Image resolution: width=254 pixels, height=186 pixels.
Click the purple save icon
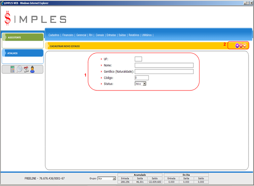point(237,46)
